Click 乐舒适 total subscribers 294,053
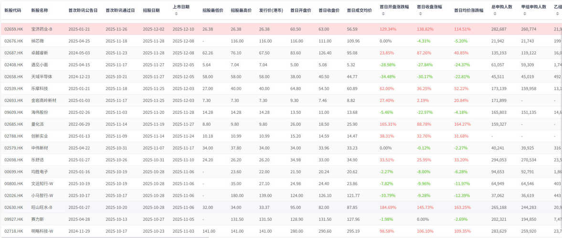Viewport: 562px width, 238px height. coord(499,160)
